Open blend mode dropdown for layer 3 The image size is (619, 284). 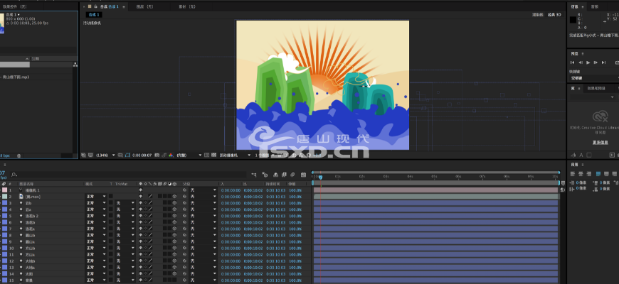pyautogui.click(x=96, y=203)
